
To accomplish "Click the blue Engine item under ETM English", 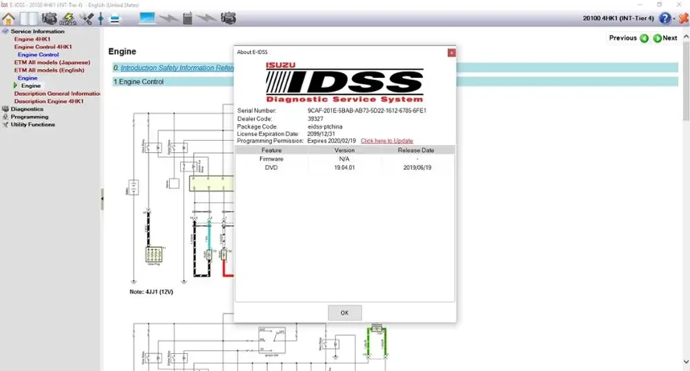I will 28,78.
